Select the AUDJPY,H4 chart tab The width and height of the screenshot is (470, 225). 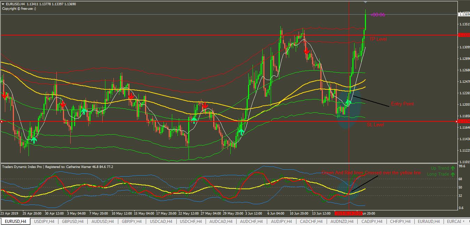281,221
